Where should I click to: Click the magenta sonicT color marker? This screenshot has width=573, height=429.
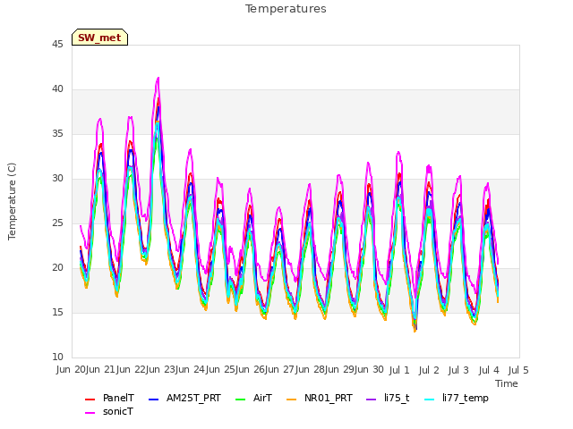pyautogui.click(x=90, y=413)
